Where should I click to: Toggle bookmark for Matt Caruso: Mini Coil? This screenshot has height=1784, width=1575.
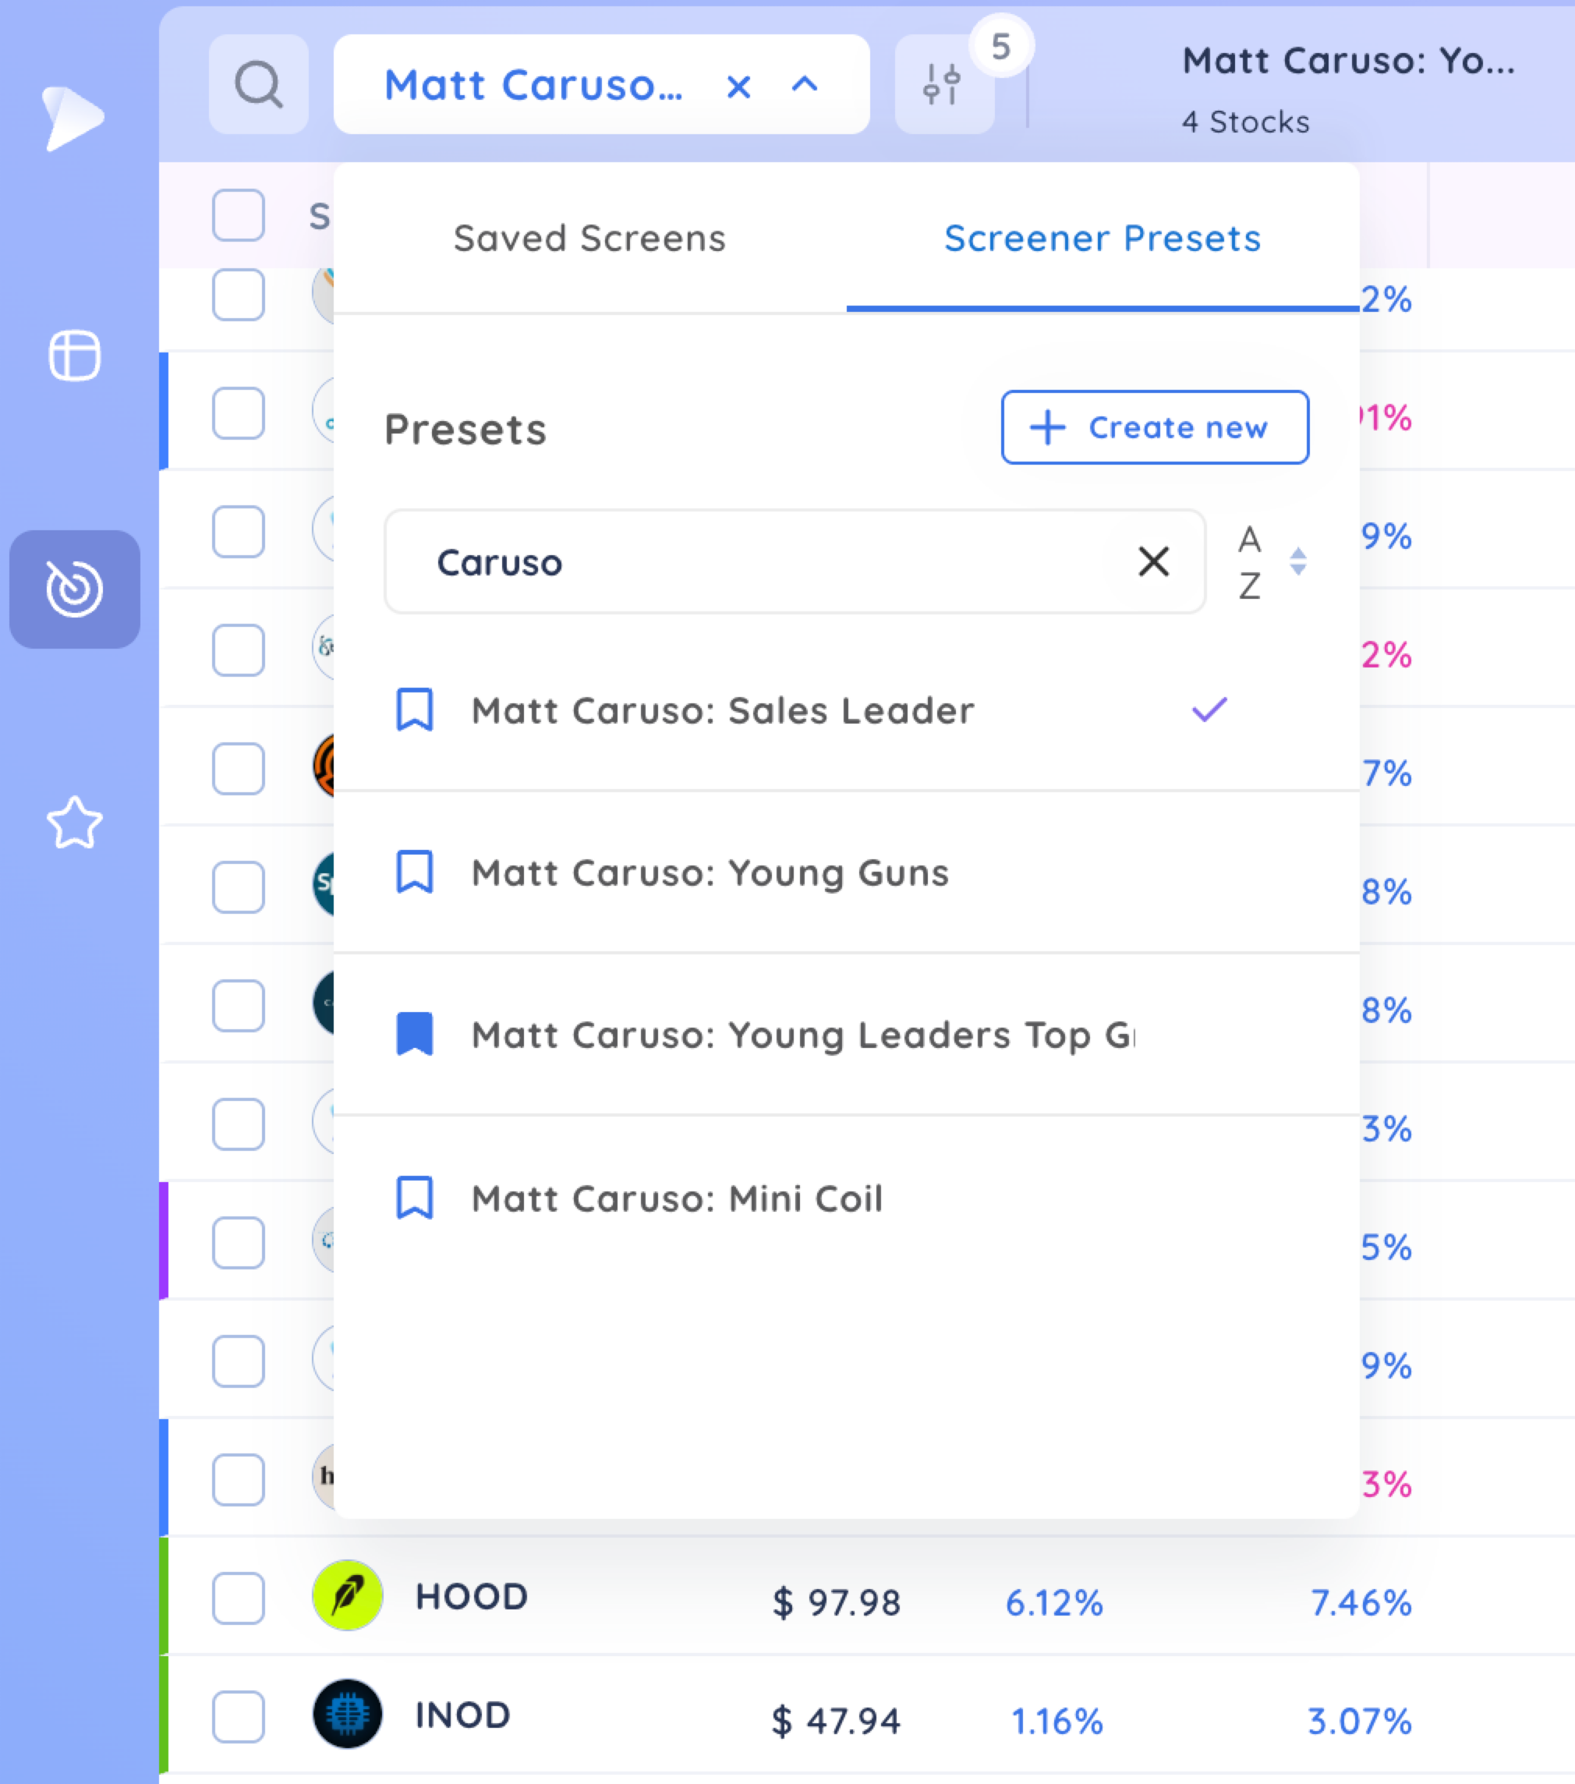click(415, 1198)
